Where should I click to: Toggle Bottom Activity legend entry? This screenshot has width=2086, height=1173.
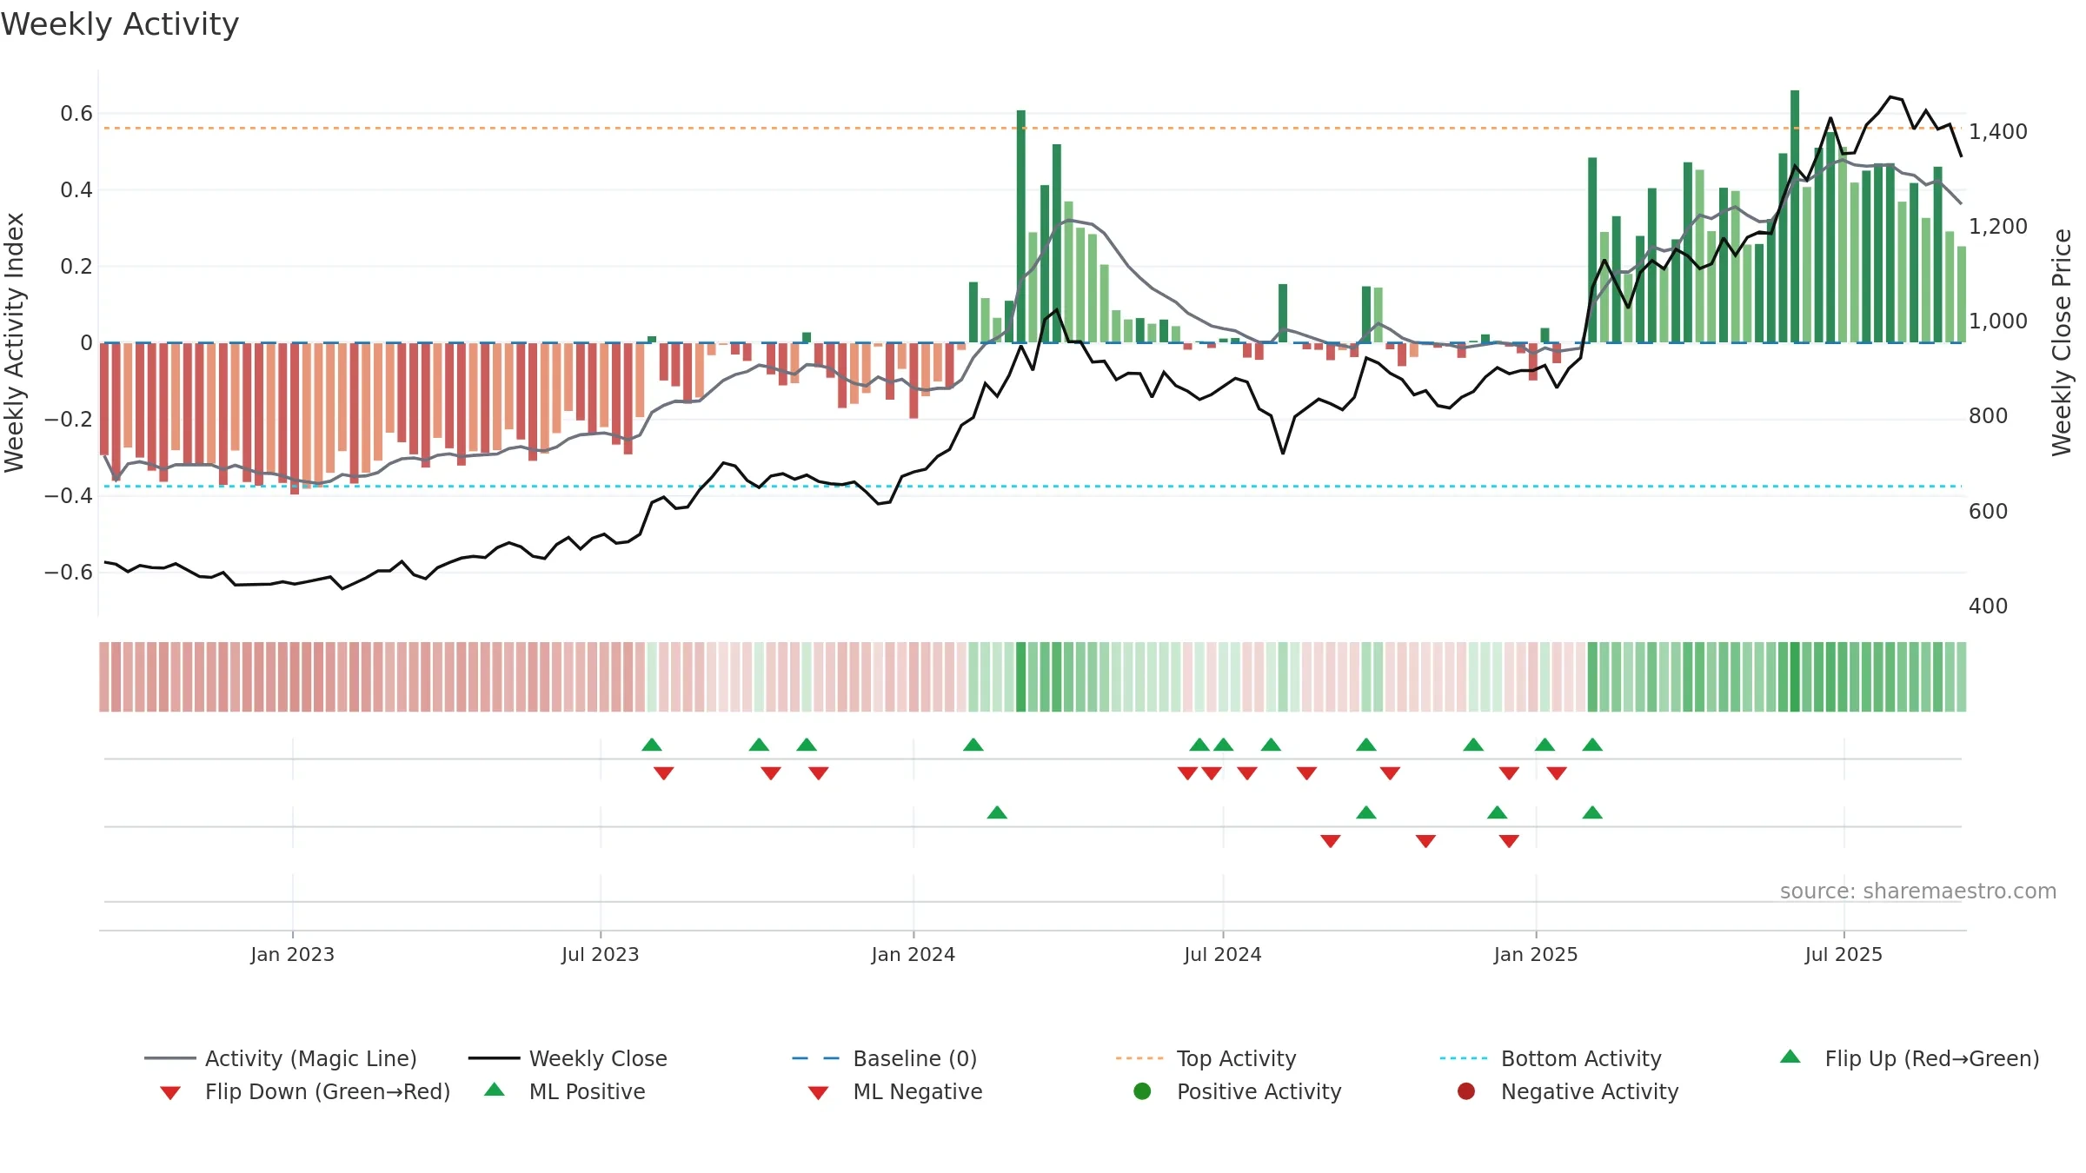click(1551, 1058)
